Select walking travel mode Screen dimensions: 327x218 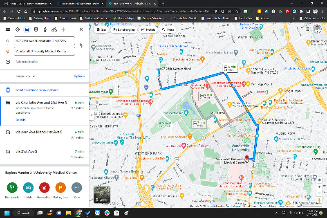(45, 29)
